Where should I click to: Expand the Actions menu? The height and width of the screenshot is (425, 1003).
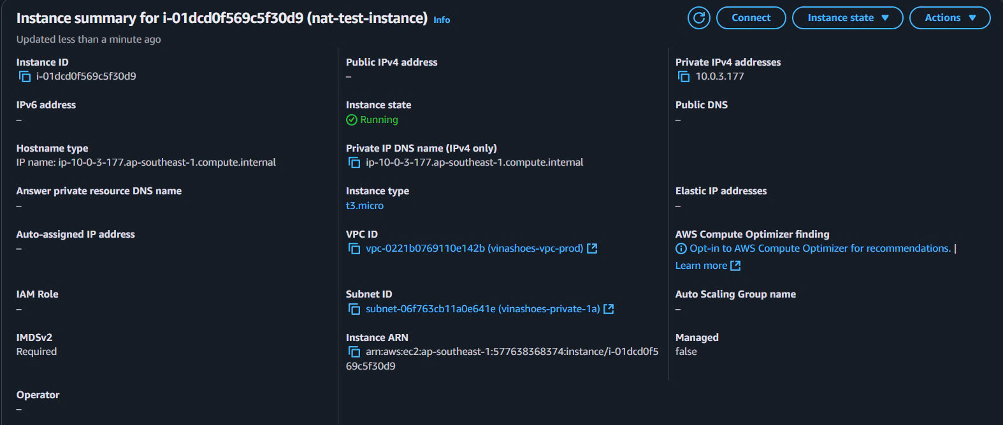pyautogui.click(x=950, y=17)
